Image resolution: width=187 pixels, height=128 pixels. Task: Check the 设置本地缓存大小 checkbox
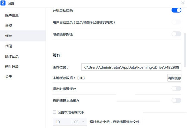[x=55, y=112]
